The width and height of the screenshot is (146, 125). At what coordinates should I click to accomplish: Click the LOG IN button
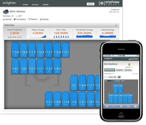91,4
